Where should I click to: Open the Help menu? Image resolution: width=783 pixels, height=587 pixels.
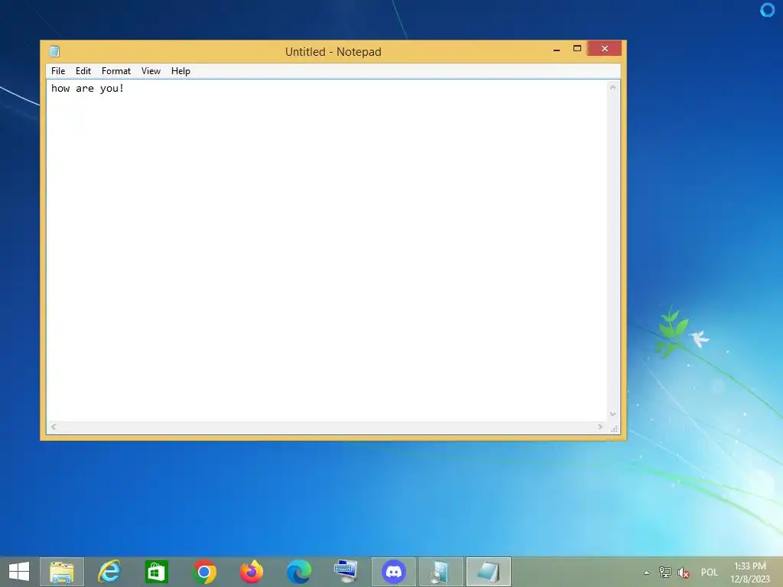180,71
